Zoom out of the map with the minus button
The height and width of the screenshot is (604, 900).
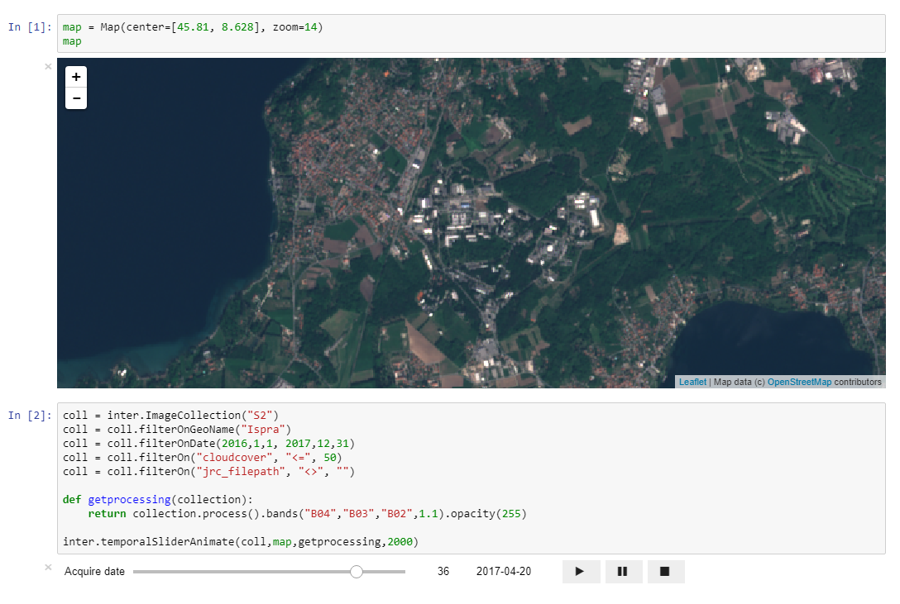coord(76,98)
